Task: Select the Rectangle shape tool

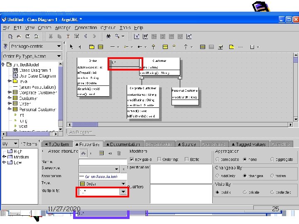Action: 252,46
